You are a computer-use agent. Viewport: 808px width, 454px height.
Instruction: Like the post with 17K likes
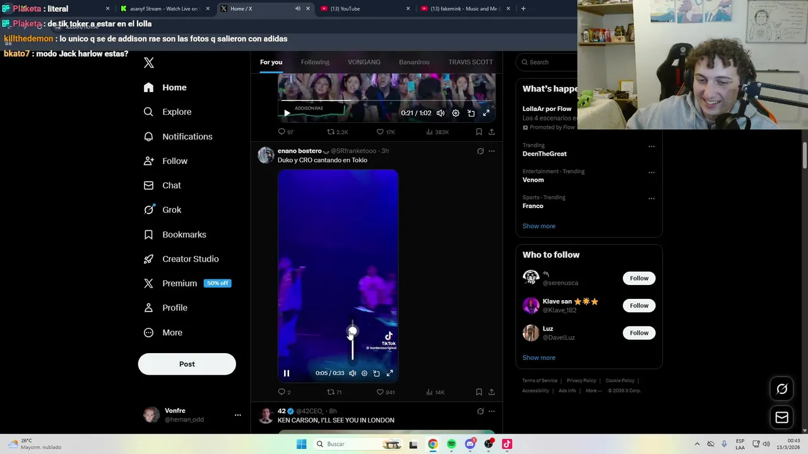click(386, 132)
